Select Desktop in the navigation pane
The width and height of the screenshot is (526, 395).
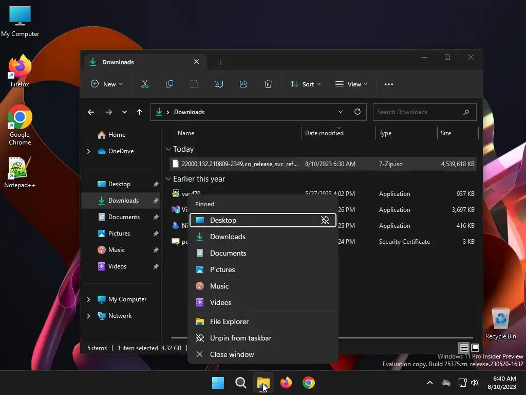pos(121,185)
